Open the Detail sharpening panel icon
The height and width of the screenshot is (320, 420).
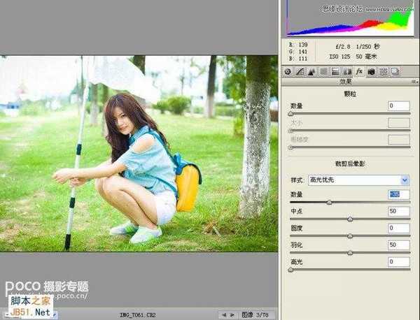click(311, 71)
